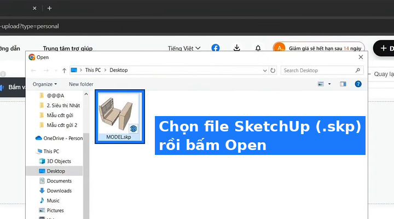Click the Search Desktop field
The height and width of the screenshot is (219, 394).
pos(322,71)
